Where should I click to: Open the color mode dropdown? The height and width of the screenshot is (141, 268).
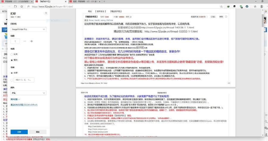[28, 93]
